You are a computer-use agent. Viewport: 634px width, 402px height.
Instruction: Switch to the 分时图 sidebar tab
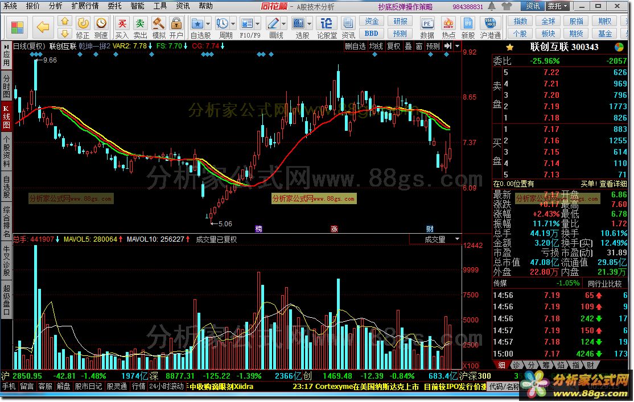(x=6, y=86)
